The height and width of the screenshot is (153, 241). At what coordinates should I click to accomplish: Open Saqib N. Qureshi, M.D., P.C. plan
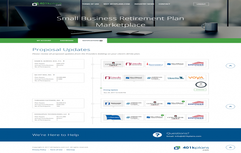tap(49, 61)
